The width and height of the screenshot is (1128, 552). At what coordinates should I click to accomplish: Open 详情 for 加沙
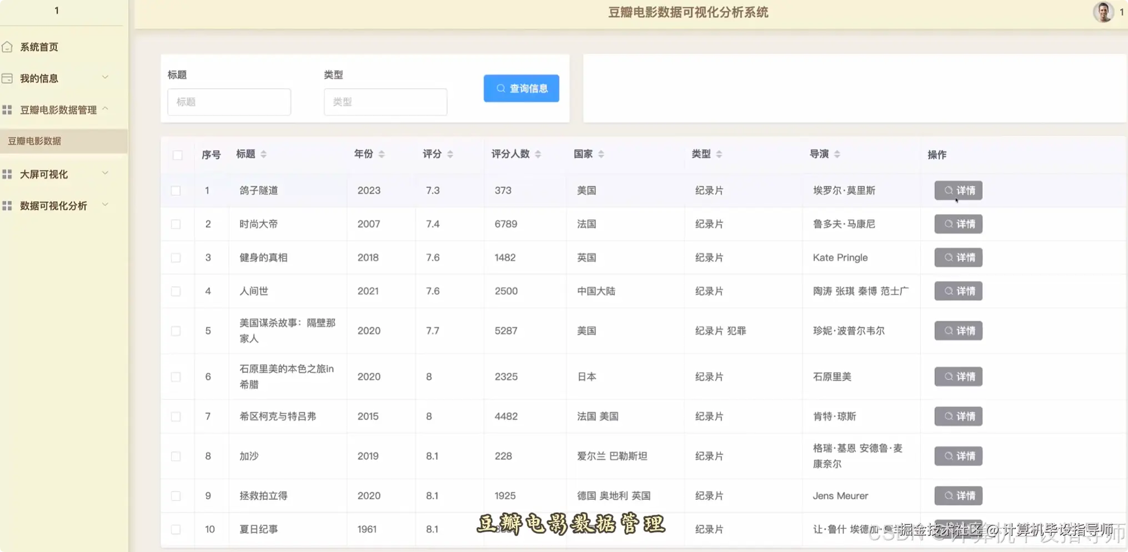(958, 456)
